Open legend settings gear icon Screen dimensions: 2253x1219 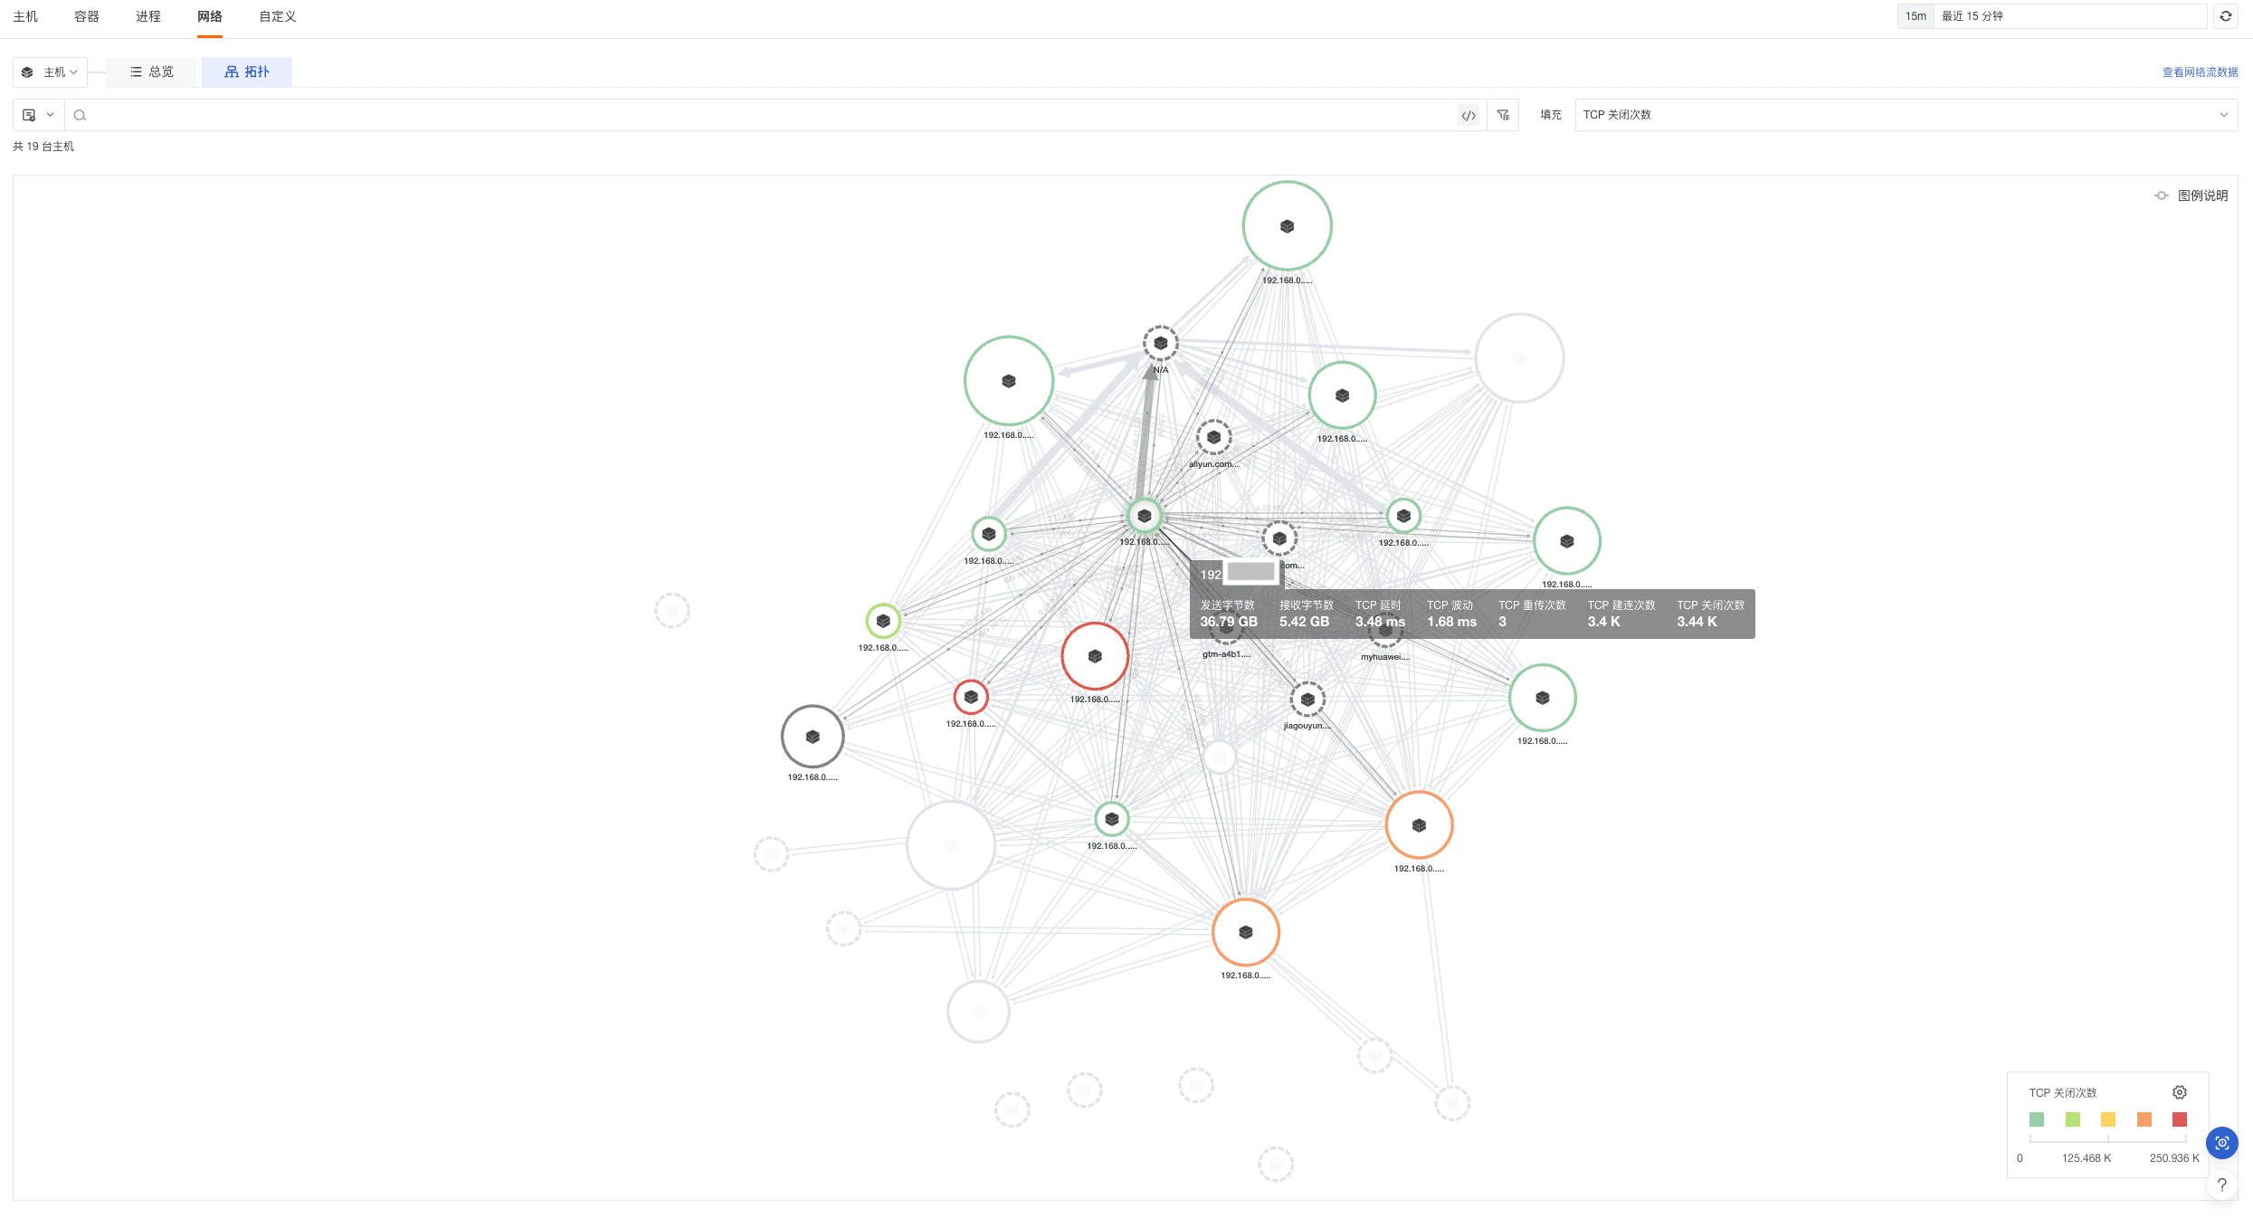click(x=2179, y=1092)
